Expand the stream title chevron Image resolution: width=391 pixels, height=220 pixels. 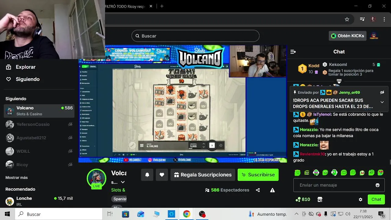pos(123,182)
